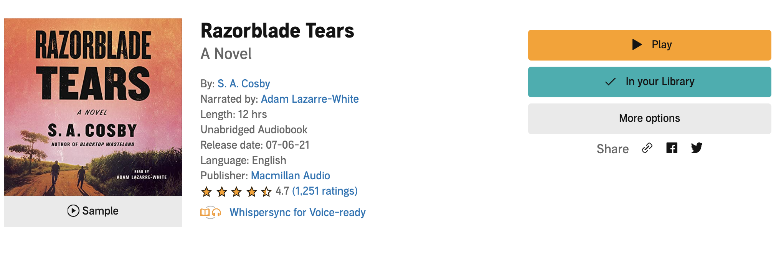
Task: Open author S. A. Cosby's page
Action: pyautogui.click(x=244, y=84)
